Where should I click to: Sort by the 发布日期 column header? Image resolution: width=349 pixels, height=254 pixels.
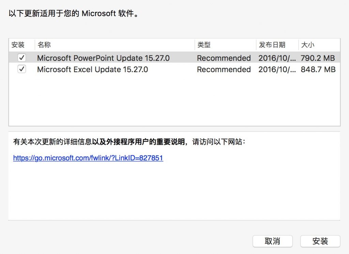277,45
